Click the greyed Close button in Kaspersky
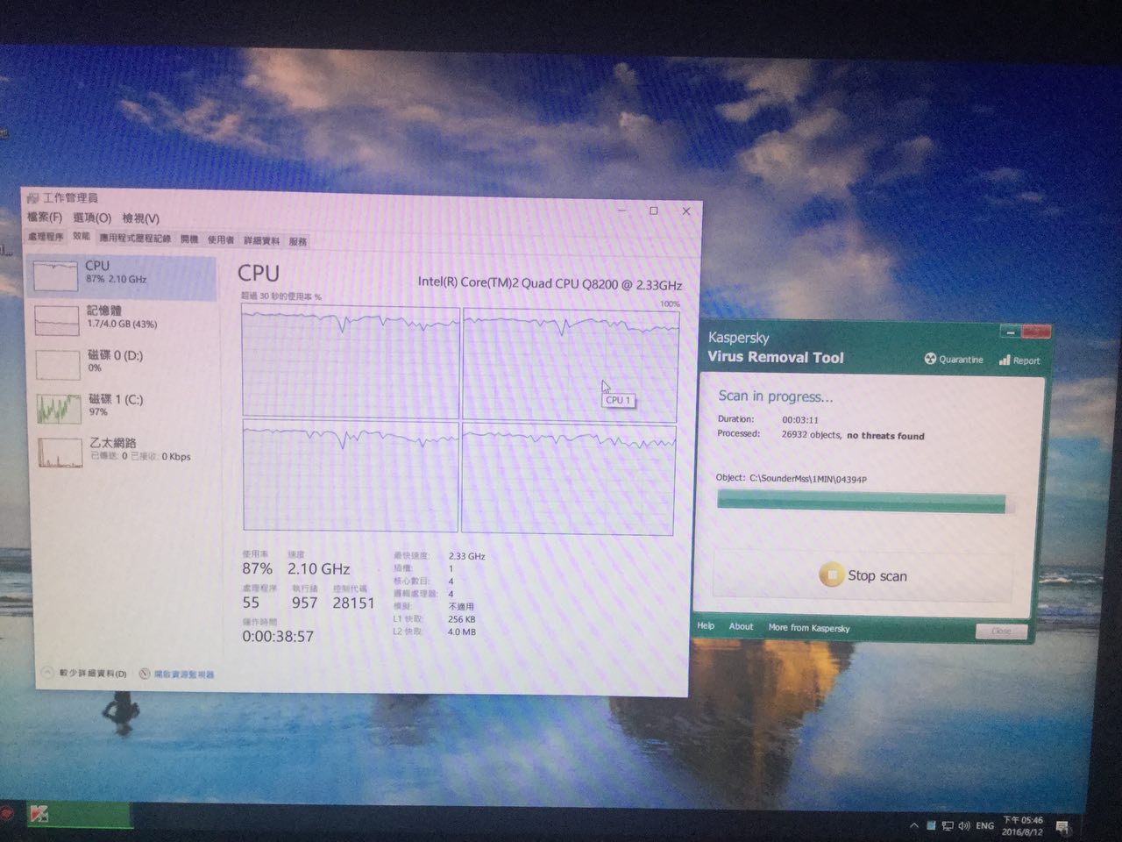The height and width of the screenshot is (842, 1122). (1001, 631)
